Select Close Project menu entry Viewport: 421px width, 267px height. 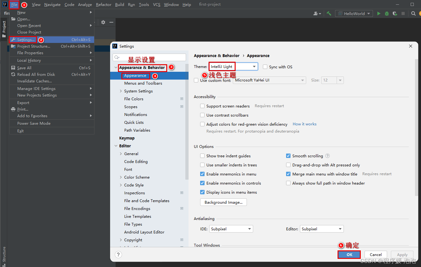[52, 32]
